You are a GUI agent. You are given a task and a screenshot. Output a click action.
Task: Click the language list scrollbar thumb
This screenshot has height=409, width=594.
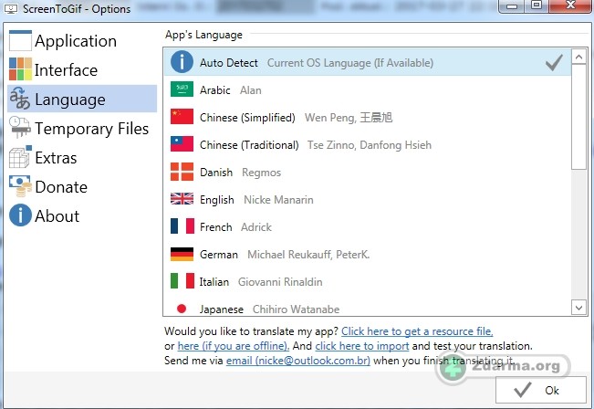pos(578,117)
